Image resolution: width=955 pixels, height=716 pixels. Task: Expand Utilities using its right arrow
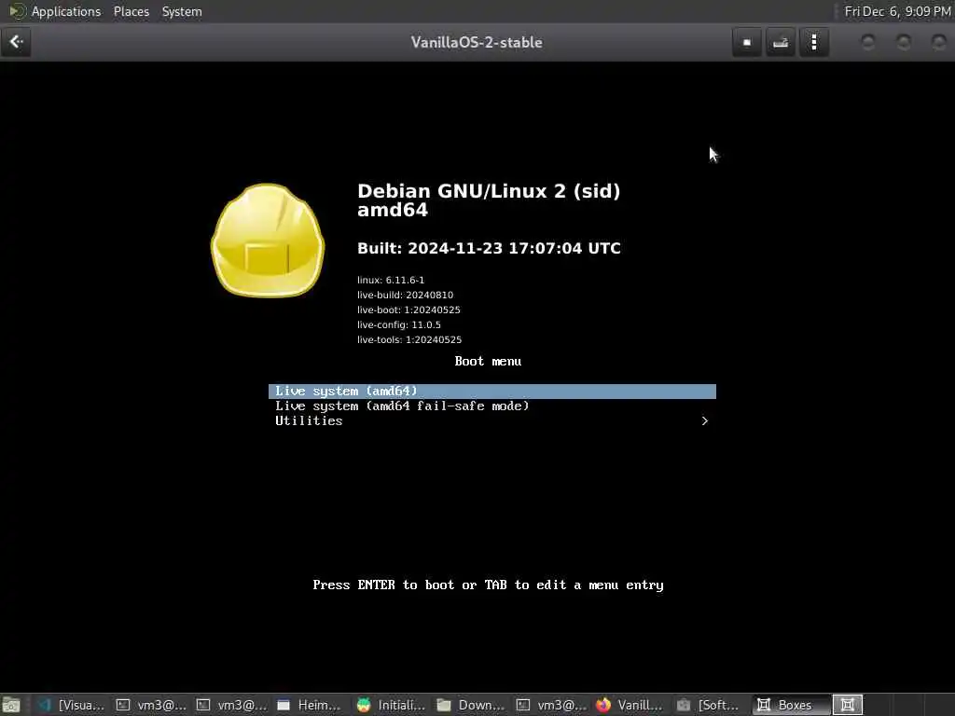(705, 420)
